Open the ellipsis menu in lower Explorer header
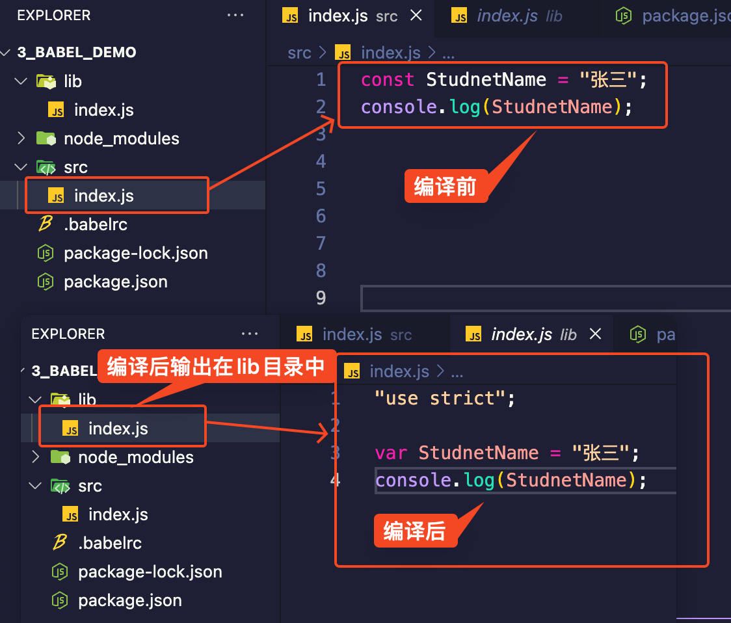The image size is (731, 623). 250,334
